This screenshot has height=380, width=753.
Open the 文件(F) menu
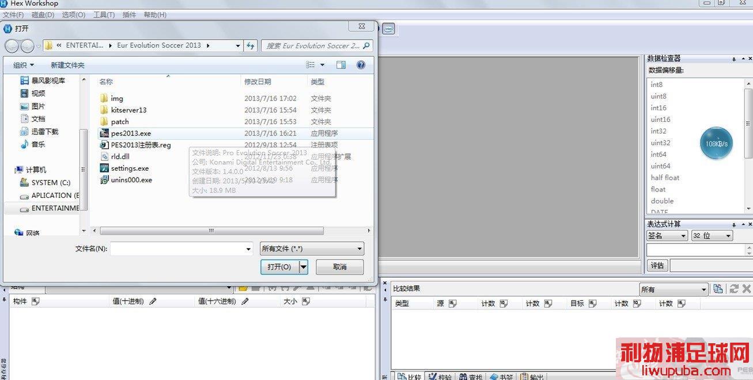pos(14,14)
